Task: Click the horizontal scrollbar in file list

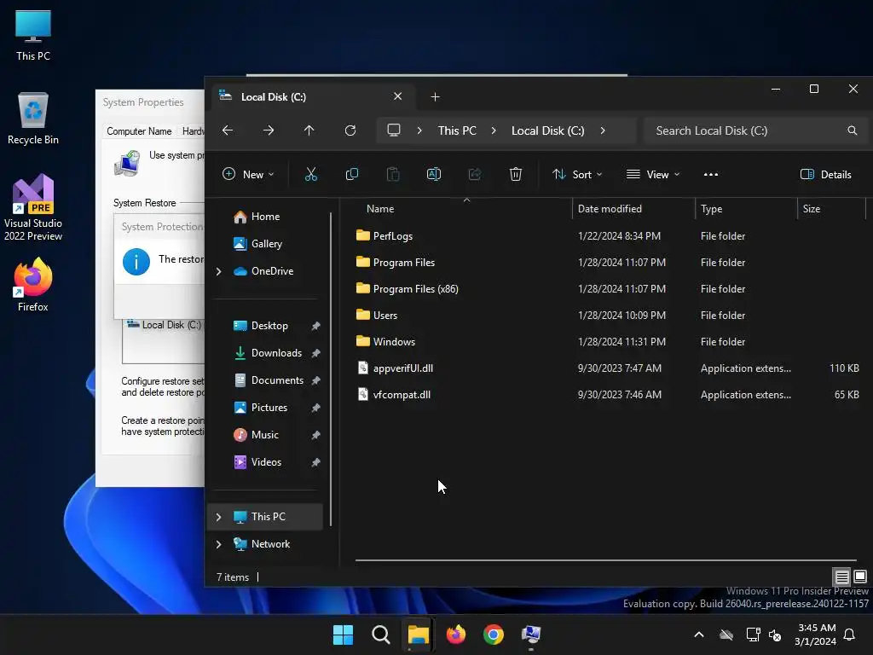Action: pyautogui.click(x=606, y=560)
